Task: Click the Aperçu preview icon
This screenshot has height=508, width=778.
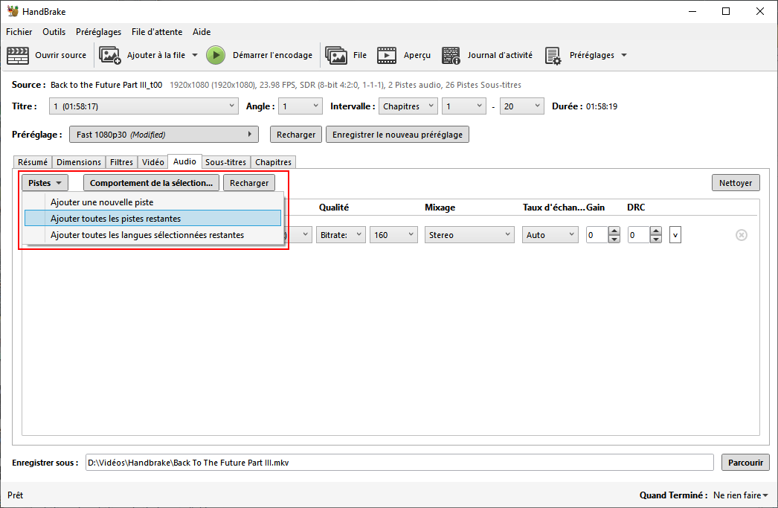Action: (387, 55)
